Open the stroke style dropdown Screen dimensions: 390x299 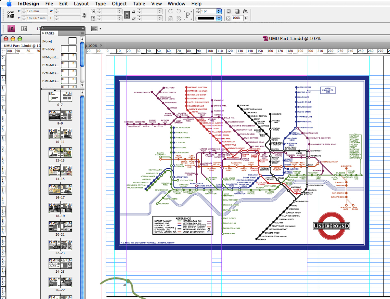[x=219, y=18]
